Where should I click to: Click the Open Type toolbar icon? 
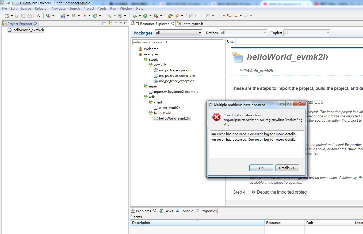pos(170,16)
